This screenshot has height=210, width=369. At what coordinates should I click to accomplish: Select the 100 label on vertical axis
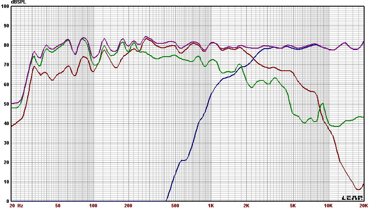5,6
